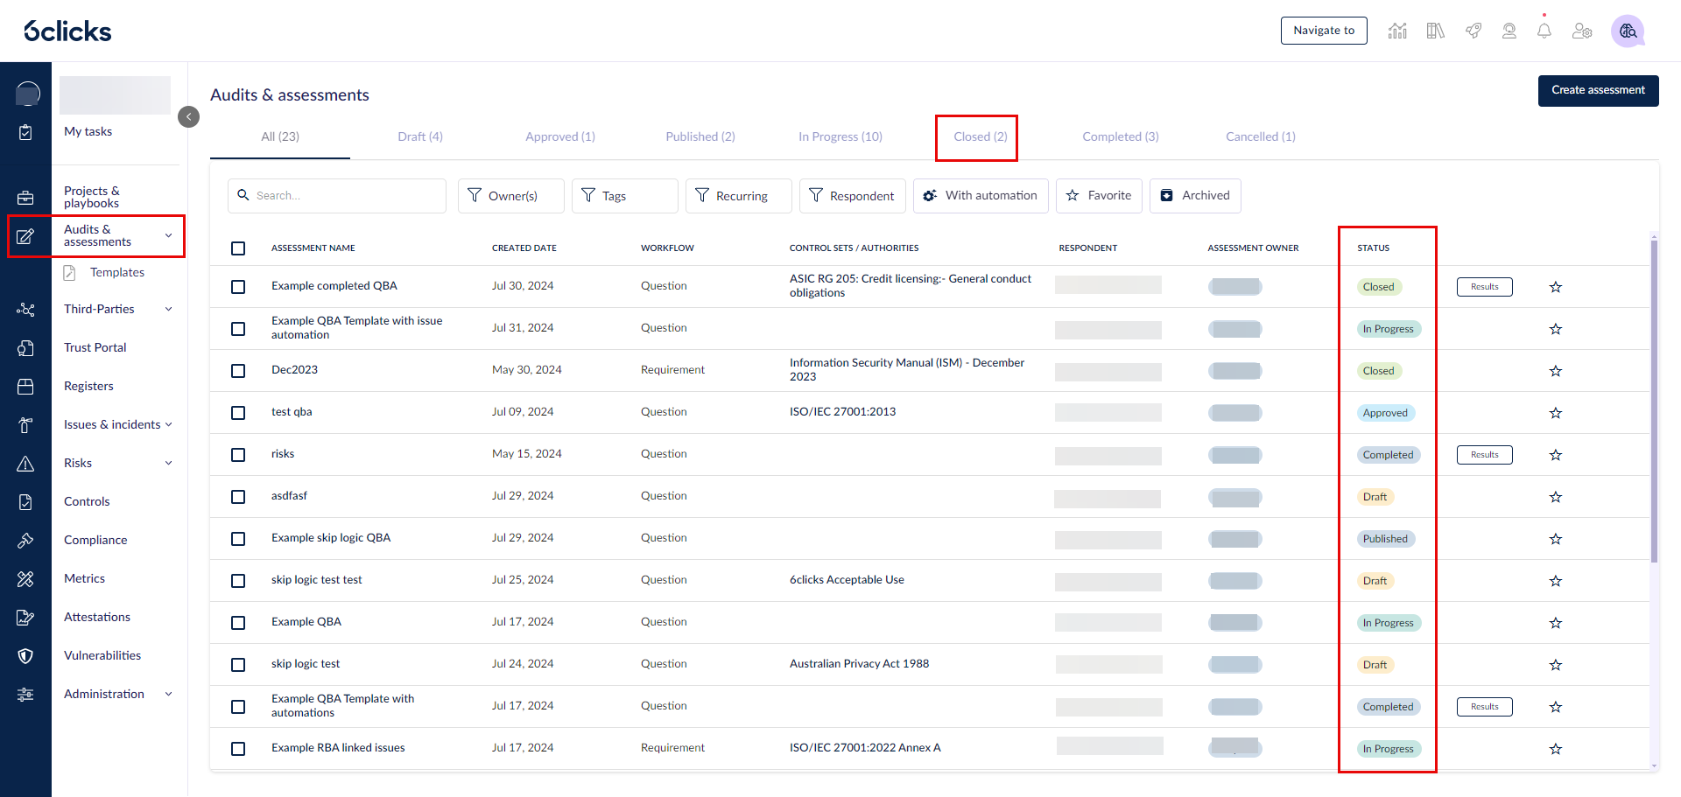
Task: Click the Compliance gavel sidebar icon
Action: (25, 541)
